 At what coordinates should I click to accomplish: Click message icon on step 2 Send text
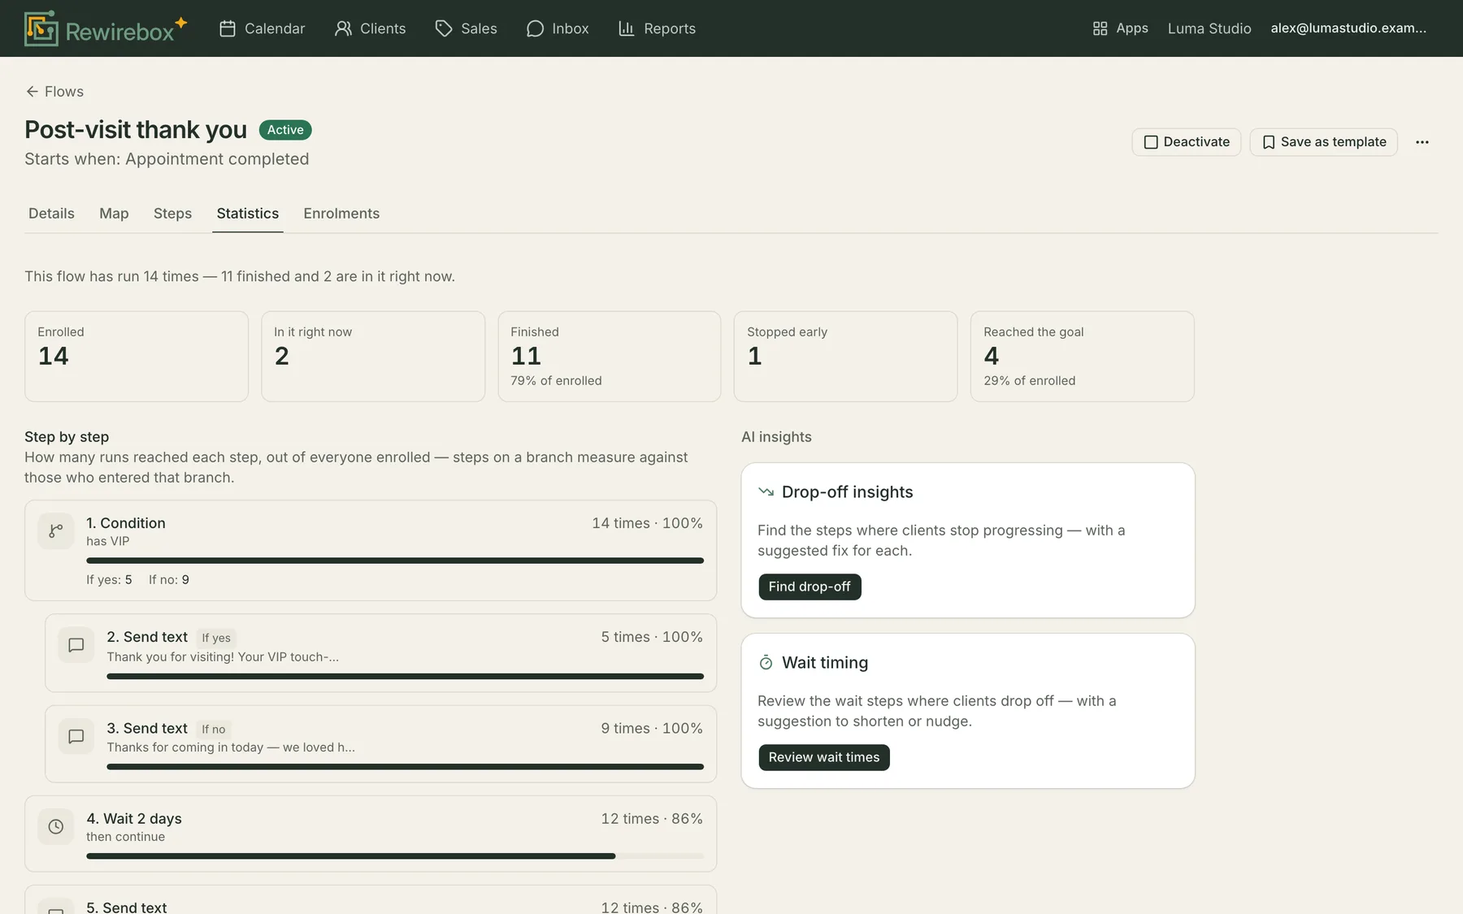[x=76, y=645]
